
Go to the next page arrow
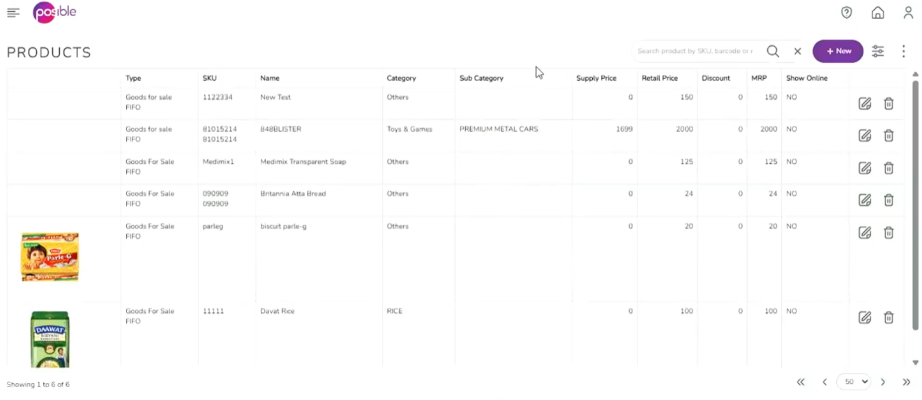tap(883, 382)
